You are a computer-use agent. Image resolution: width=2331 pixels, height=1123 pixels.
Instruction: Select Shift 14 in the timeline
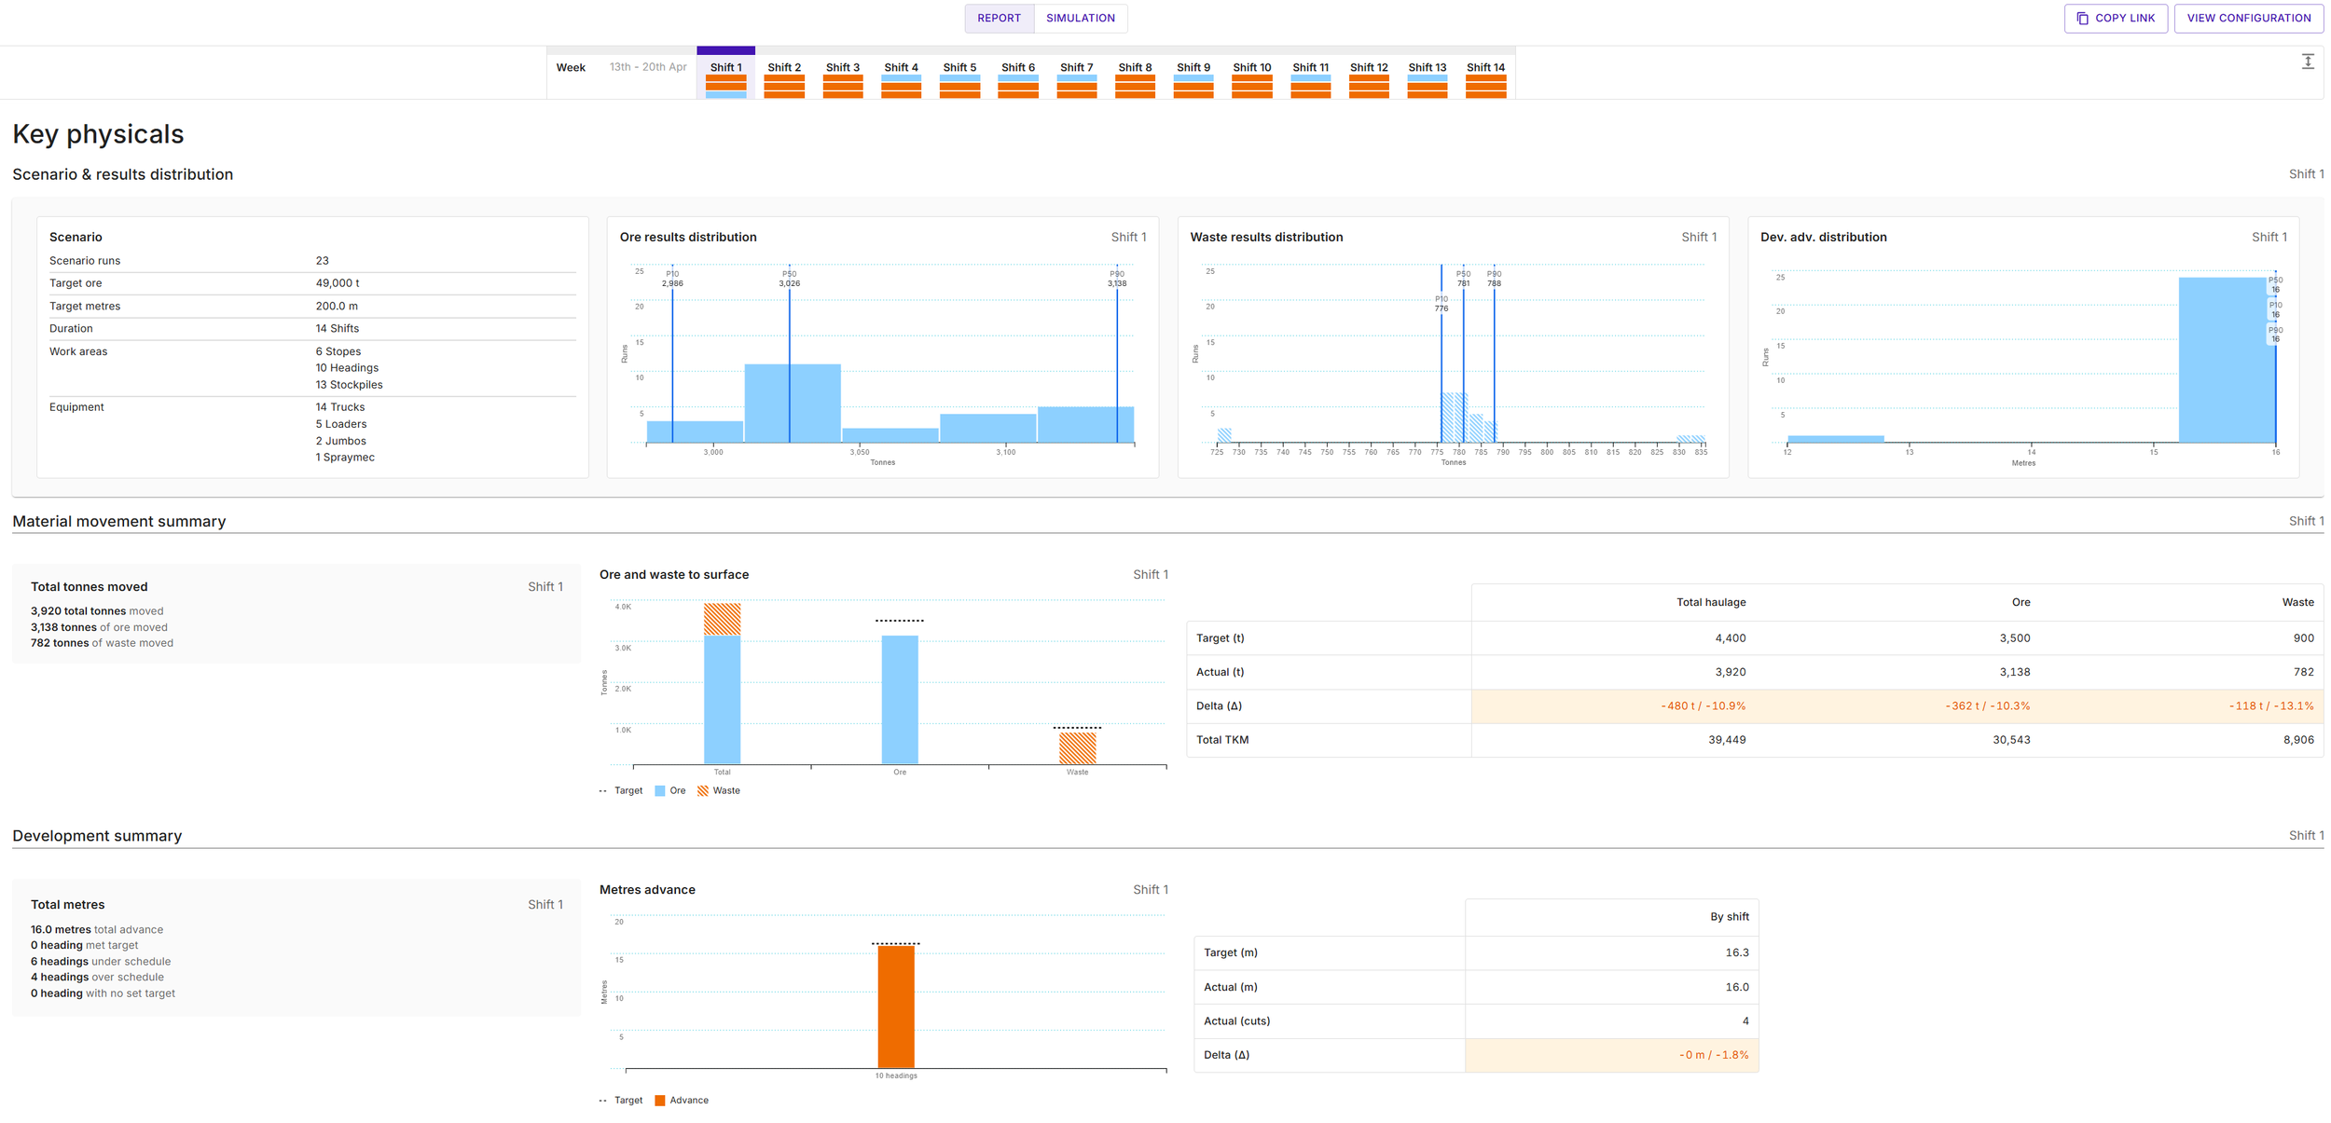(1484, 68)
